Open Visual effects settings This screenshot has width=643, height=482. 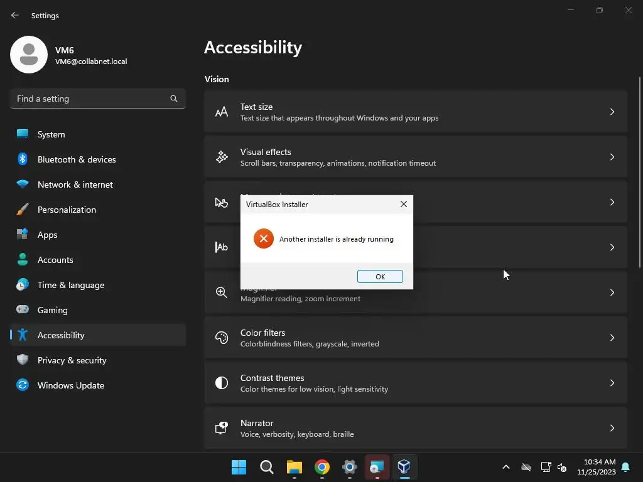[x=416, y=157]
